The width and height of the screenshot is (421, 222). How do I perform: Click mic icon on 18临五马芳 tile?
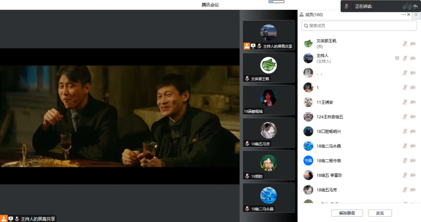pos(247,144)
